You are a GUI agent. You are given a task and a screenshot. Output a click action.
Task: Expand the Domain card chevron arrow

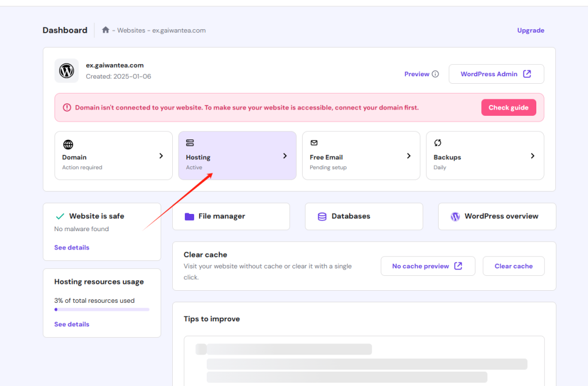pyautogui.click(x=161, y=156)
